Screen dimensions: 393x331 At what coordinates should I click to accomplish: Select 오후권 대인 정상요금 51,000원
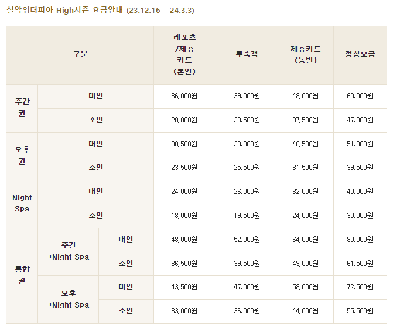(360, 144)
